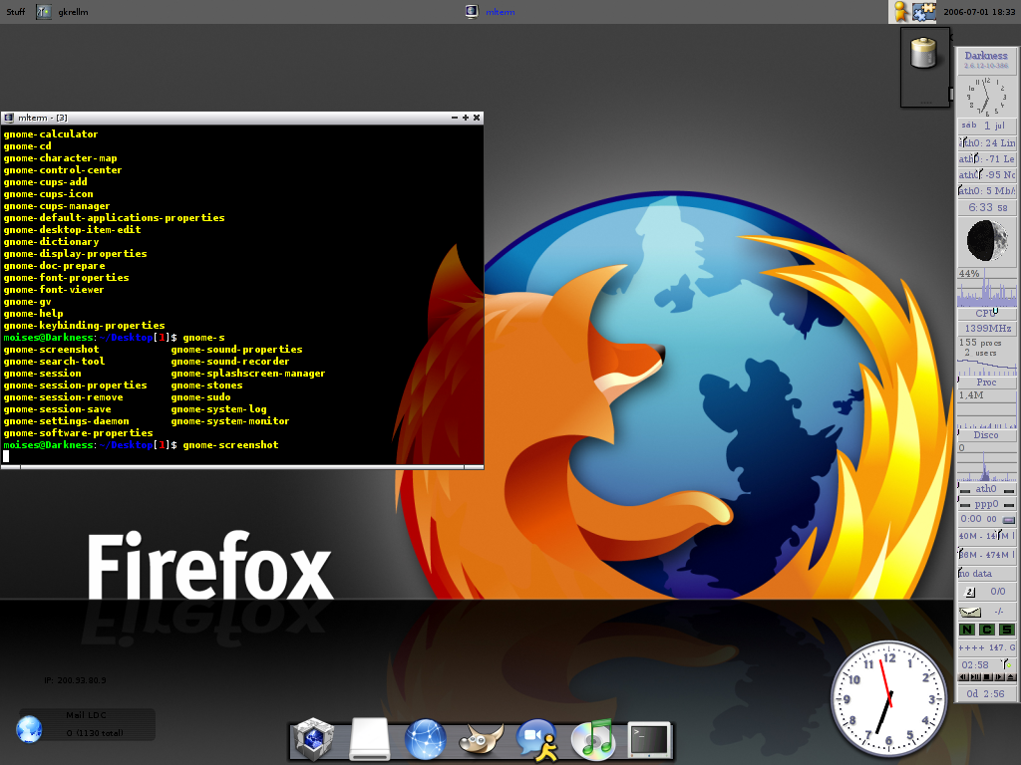Click the mail envelope icon in gkrellm
This screenshot has width=1021, height=765.
pyautogui.click(x=970, y=611)
